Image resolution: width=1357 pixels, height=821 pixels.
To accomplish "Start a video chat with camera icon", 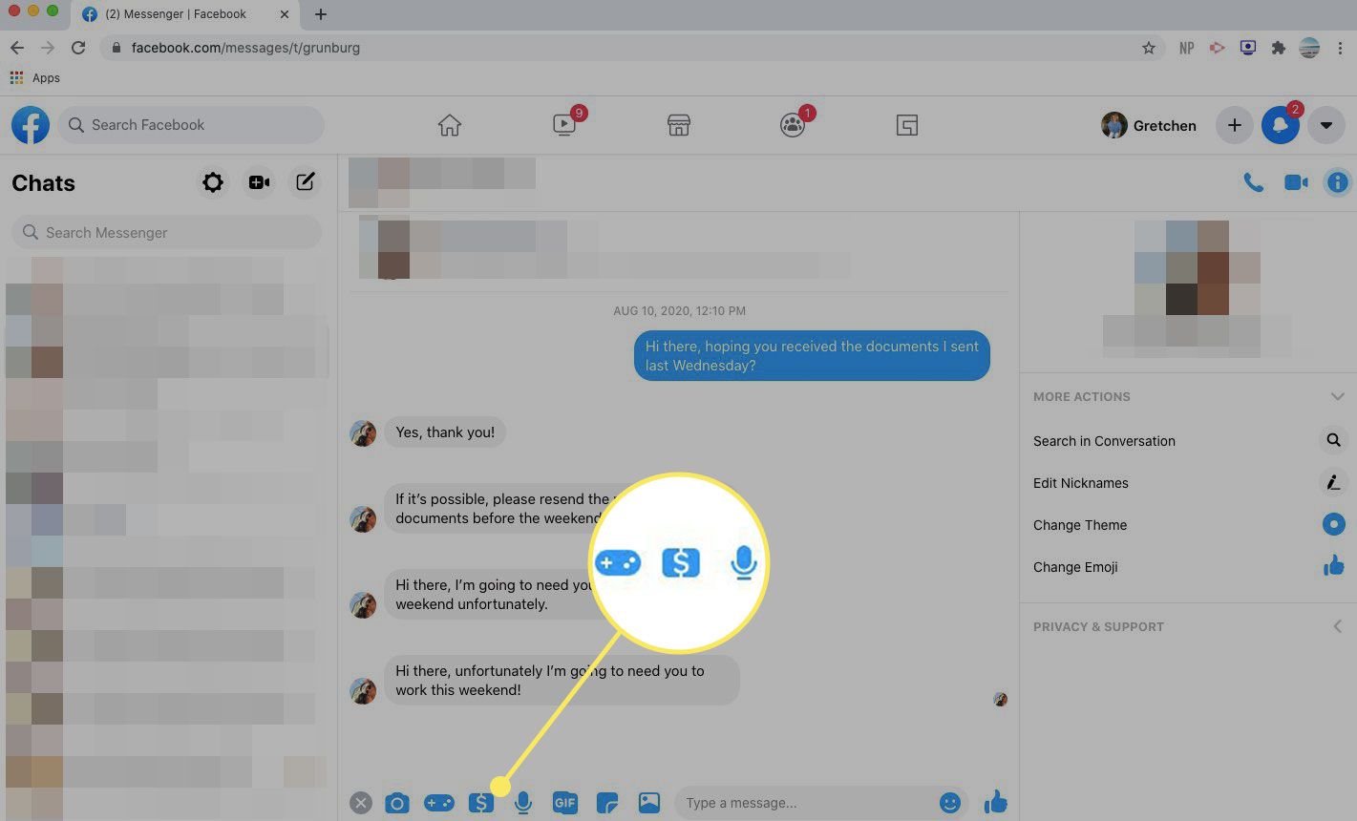I will pyautogui.click(x=1296, y=182).
